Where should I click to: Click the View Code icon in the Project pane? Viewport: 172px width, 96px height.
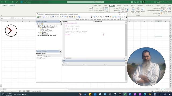point(38,24)
